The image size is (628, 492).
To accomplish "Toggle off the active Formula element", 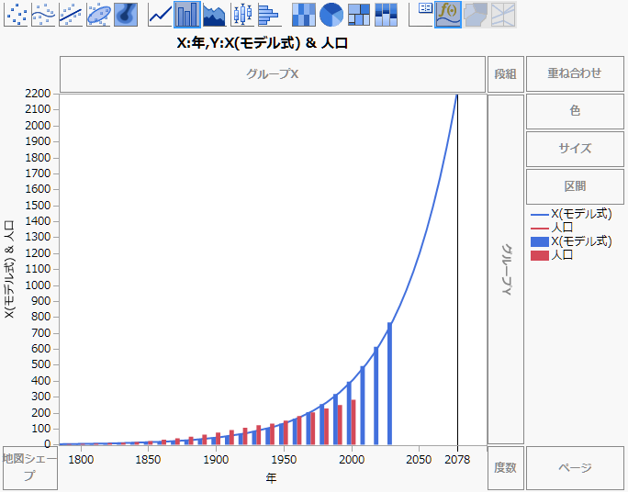I will pos(448,14).
